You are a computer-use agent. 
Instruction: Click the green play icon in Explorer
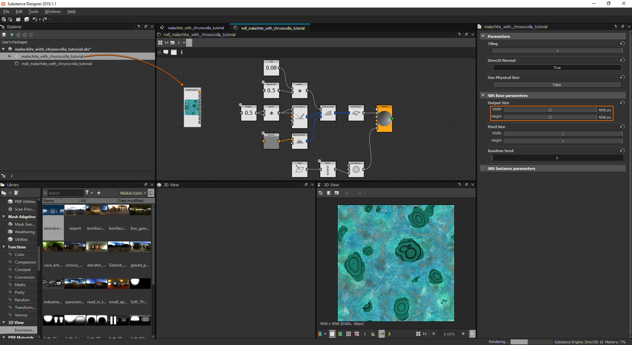pyautogui.click(x=12, y=34)
